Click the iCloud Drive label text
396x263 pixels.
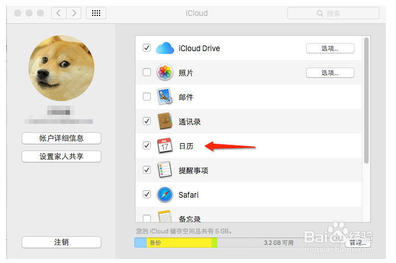(199, 48)
